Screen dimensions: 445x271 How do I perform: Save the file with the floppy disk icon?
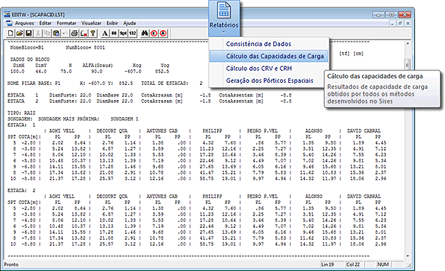(29, 34)
